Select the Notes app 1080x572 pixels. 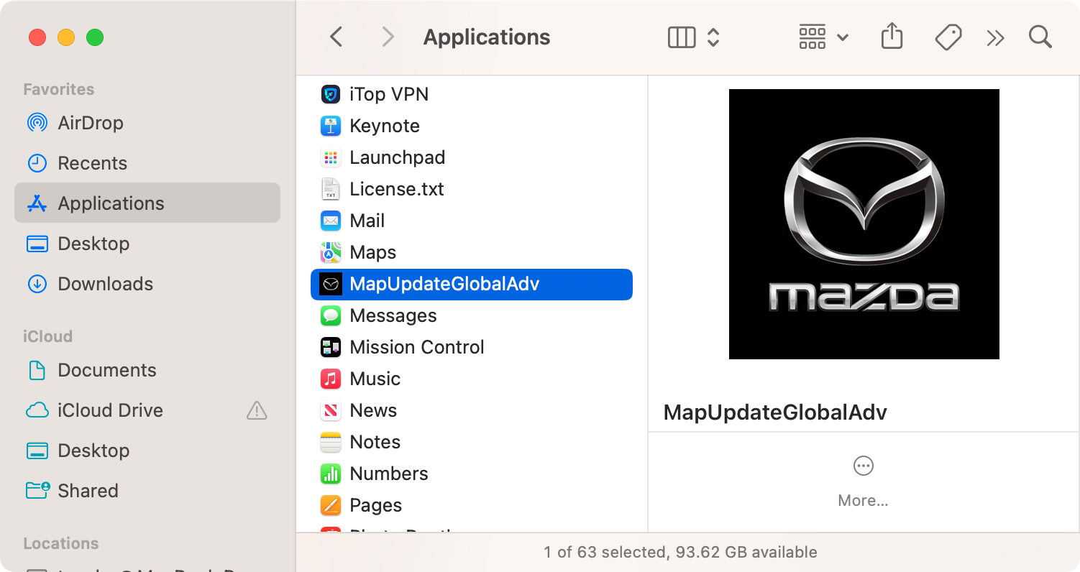click(x=472, y=442)
